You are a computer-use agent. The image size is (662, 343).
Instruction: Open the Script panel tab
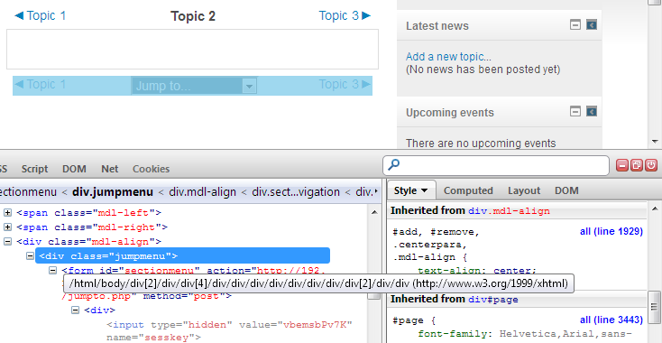34,169
